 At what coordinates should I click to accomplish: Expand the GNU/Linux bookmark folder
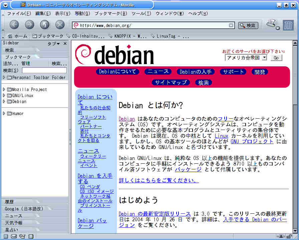tap(4, 95)
